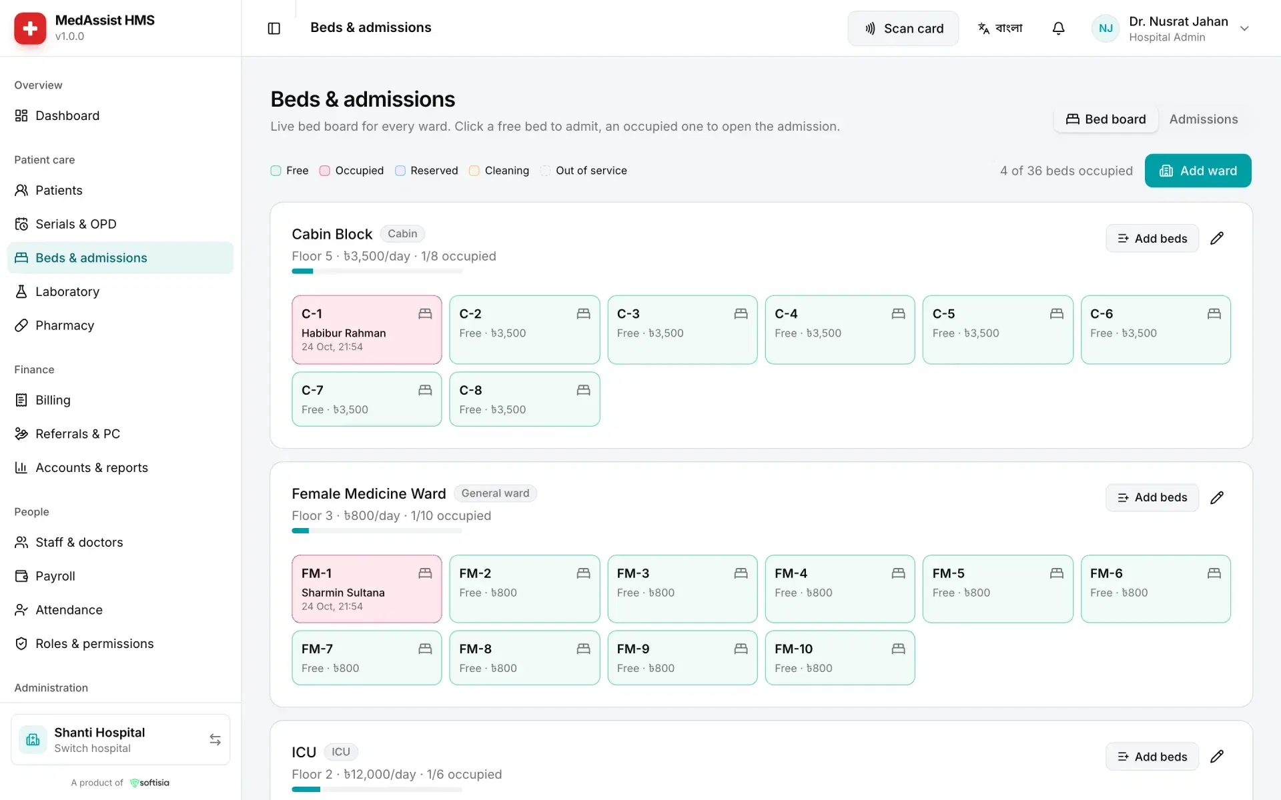Edit Female Medicine Ward via the pencil icon
The height and width of the screenshot is (800, 1281).
click(1217, 497)
